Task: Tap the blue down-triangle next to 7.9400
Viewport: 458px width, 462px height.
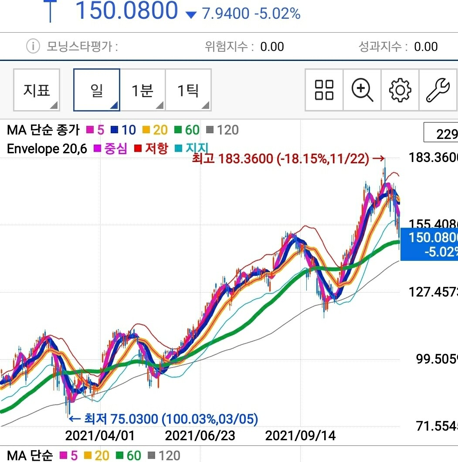Action: coord(191,15)
